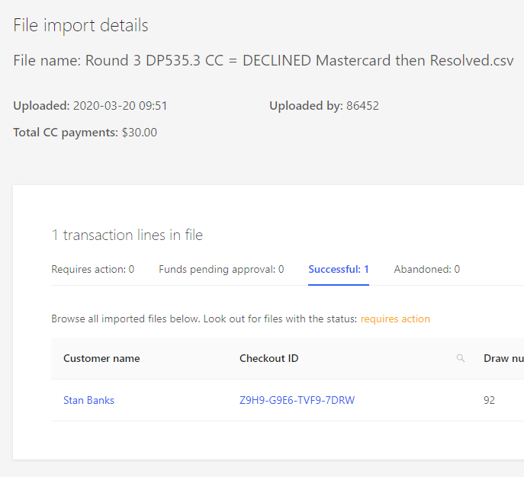This screenshot has height=477, width=524.
Task: Click the orange requires action link
Action: point(395,319)
